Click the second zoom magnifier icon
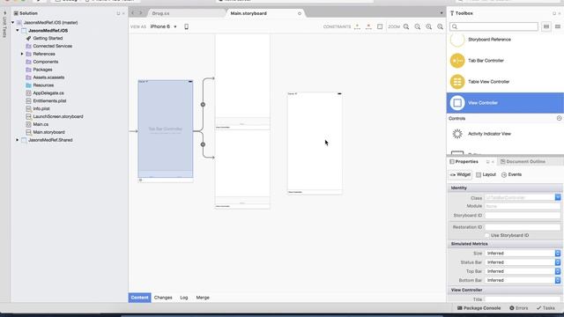This screenshot has height=317, width=564. (x=418, y=26)
